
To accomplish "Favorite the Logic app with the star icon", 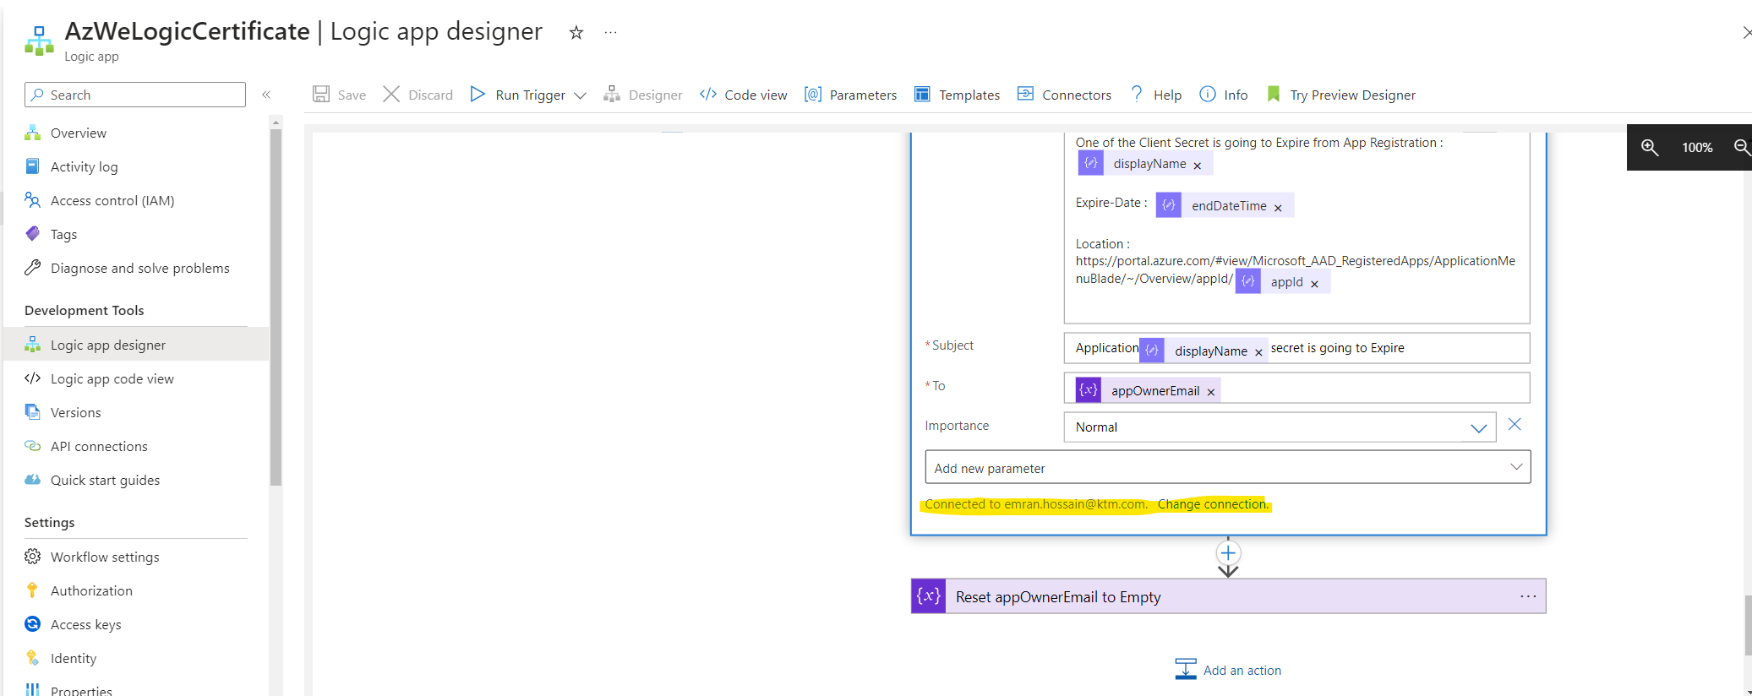I will pyautogui.click(x=576, y=33).
